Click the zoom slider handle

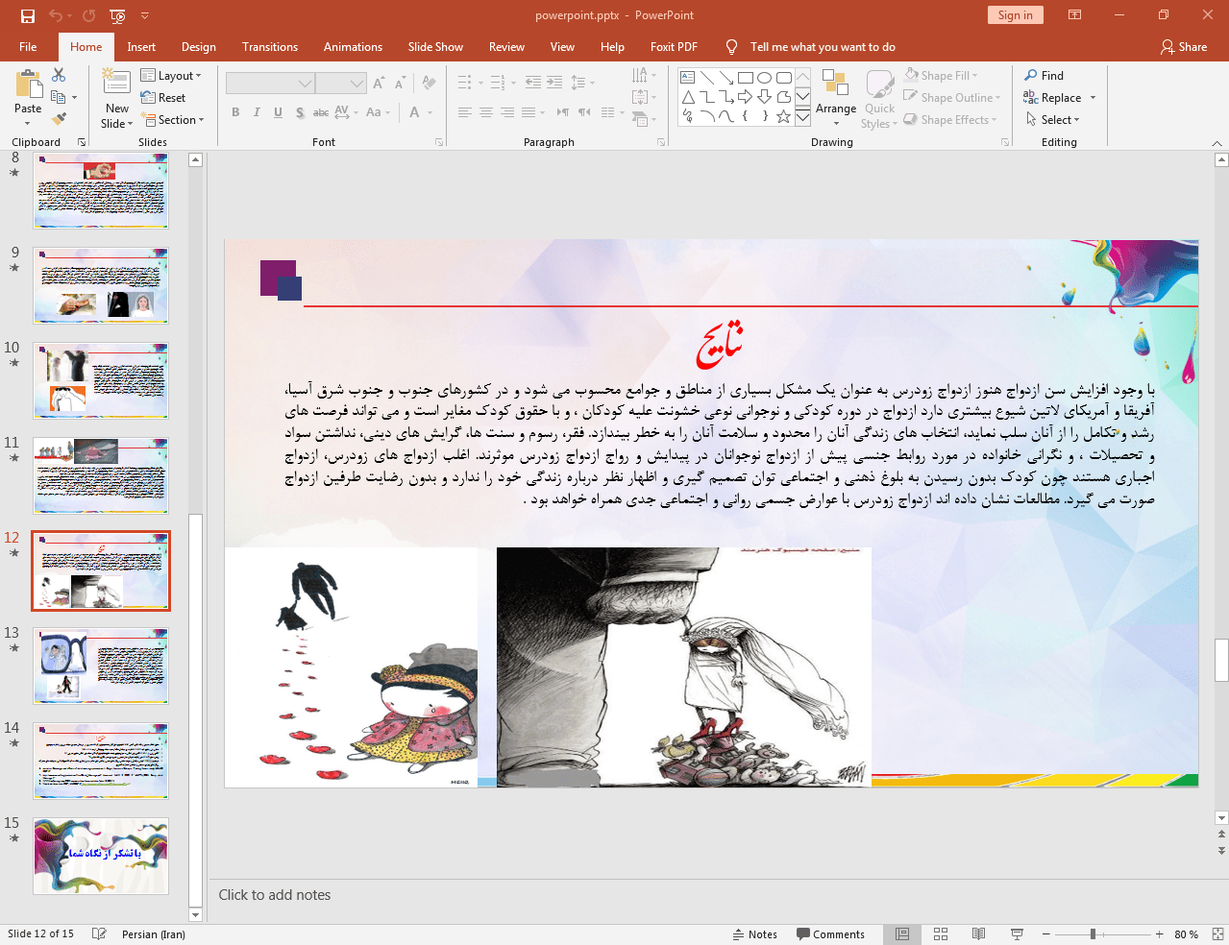tap(1093, 934)
